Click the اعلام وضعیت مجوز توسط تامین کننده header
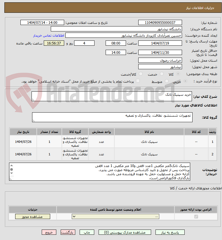This screenshot has width=222, height=240. (x=116, y=209)
